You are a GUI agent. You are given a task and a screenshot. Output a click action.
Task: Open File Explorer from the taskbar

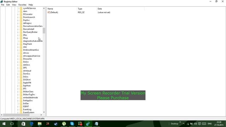click(x=40, y=124)
